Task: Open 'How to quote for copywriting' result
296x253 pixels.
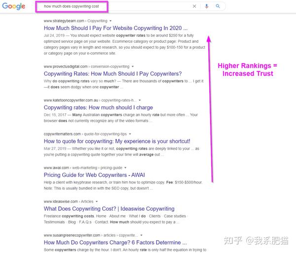Action: (x=117, y=141)
